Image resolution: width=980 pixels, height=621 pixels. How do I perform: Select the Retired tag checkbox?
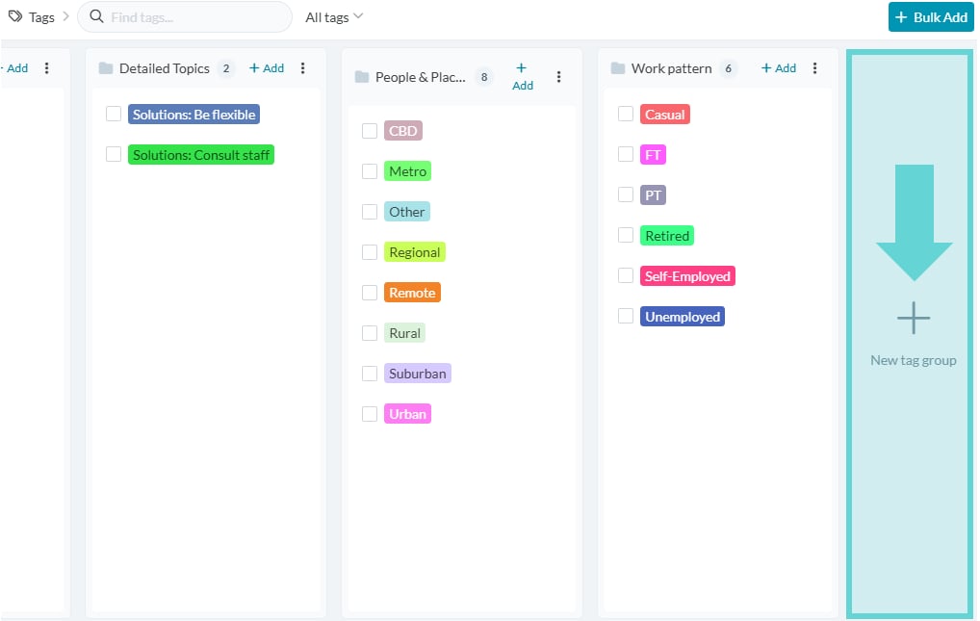pyautogui.click(x=626, y=235)
